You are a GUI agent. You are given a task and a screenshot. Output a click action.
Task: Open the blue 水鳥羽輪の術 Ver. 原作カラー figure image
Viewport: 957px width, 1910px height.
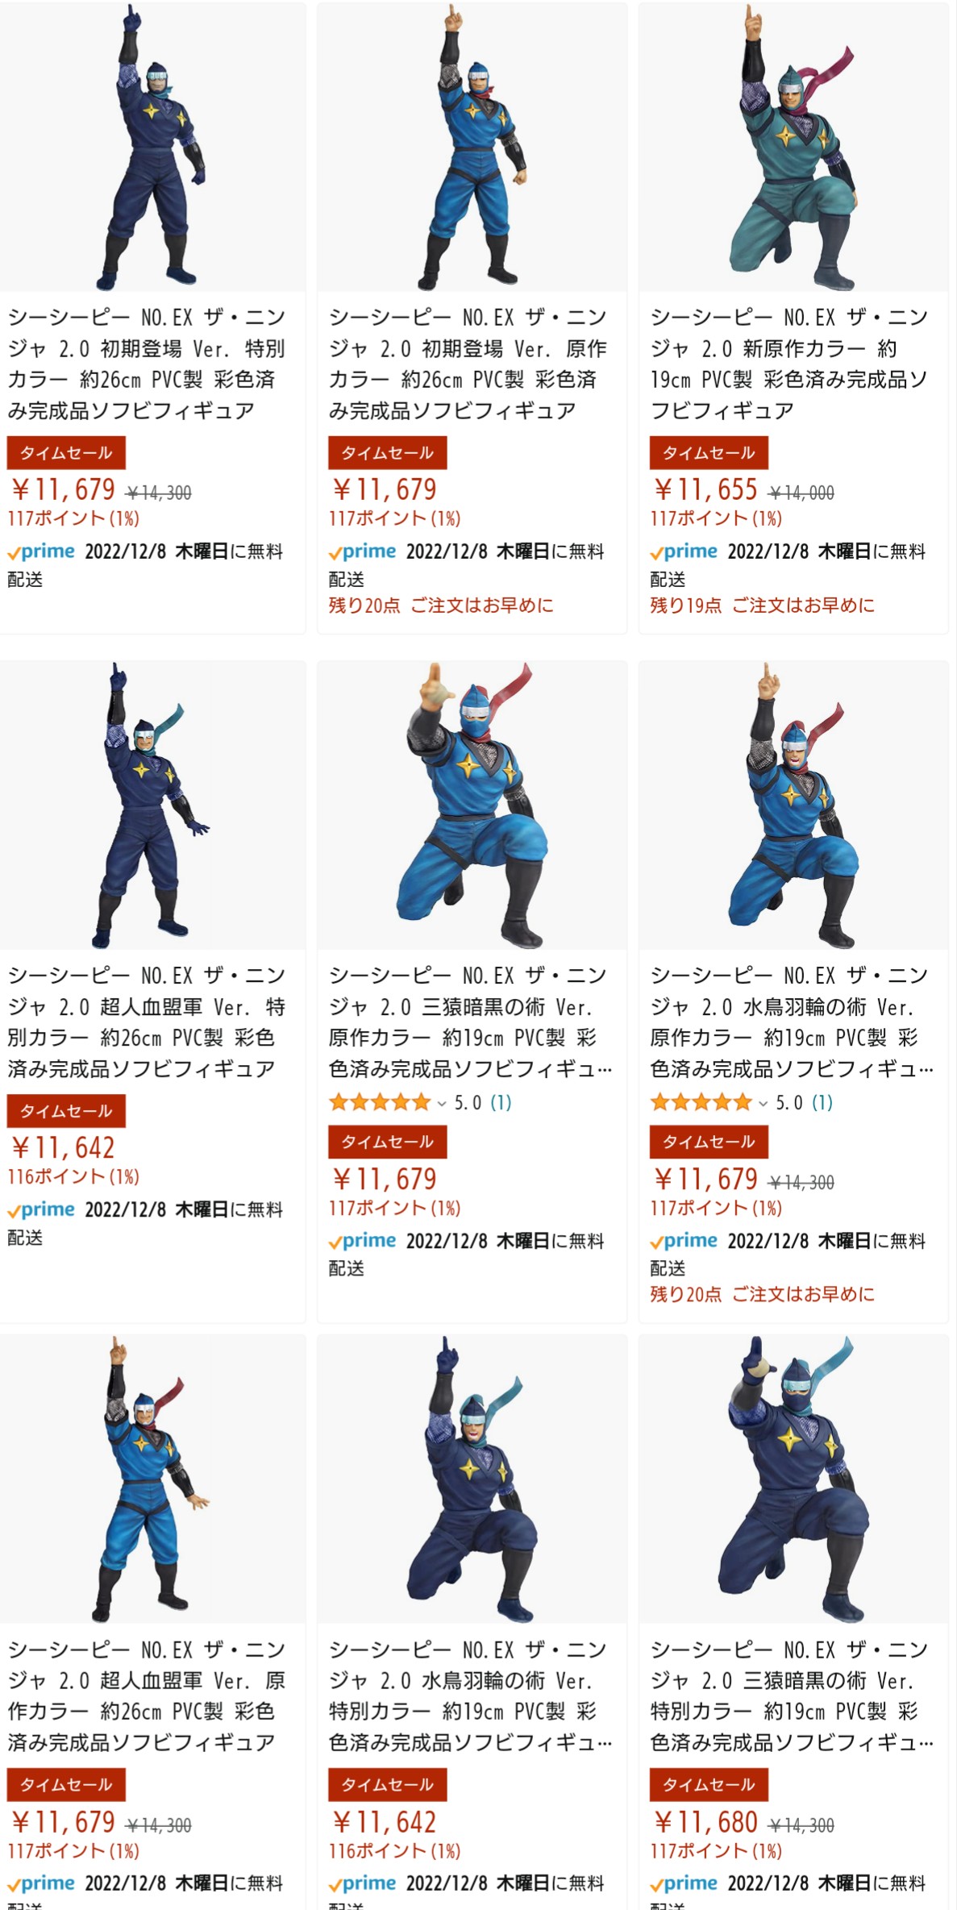793,805
